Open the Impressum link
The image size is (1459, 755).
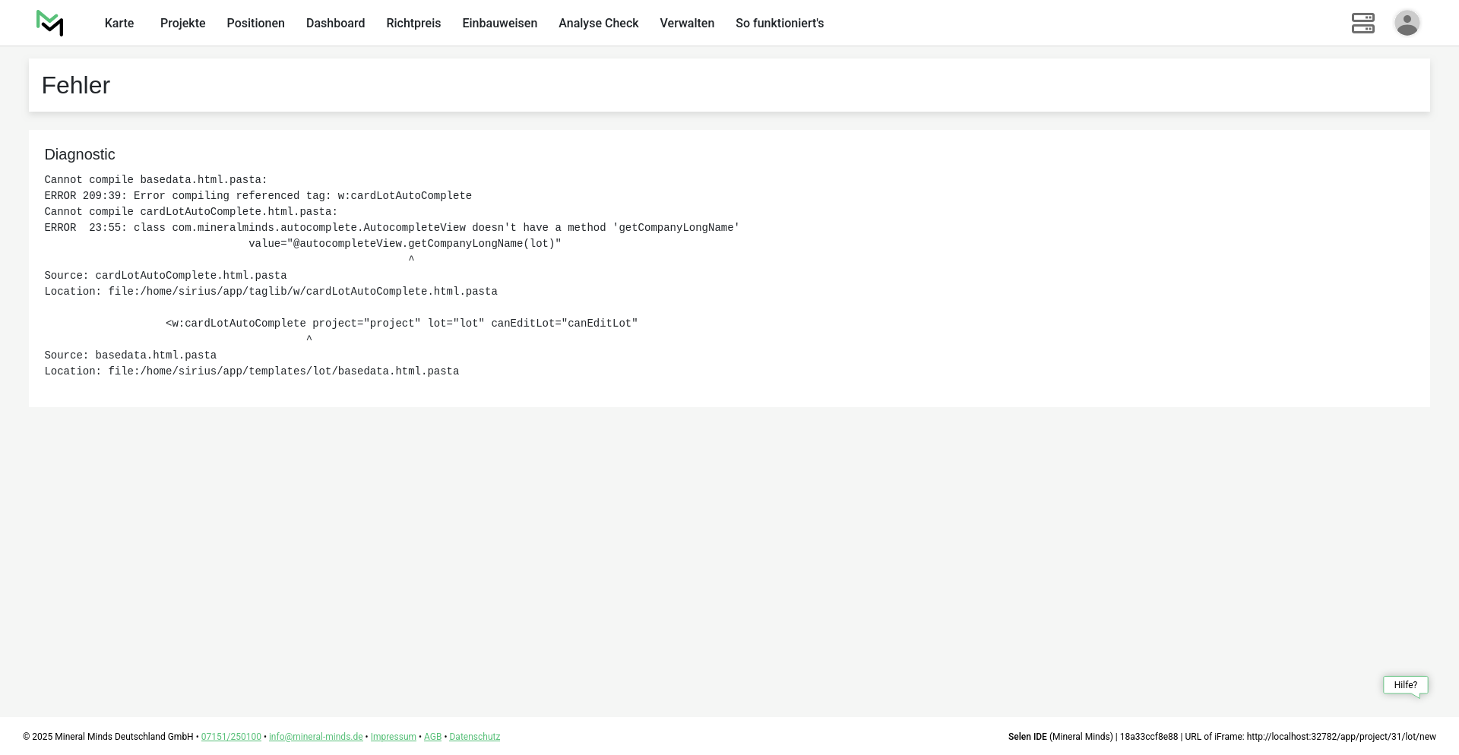tap(393, 737)
